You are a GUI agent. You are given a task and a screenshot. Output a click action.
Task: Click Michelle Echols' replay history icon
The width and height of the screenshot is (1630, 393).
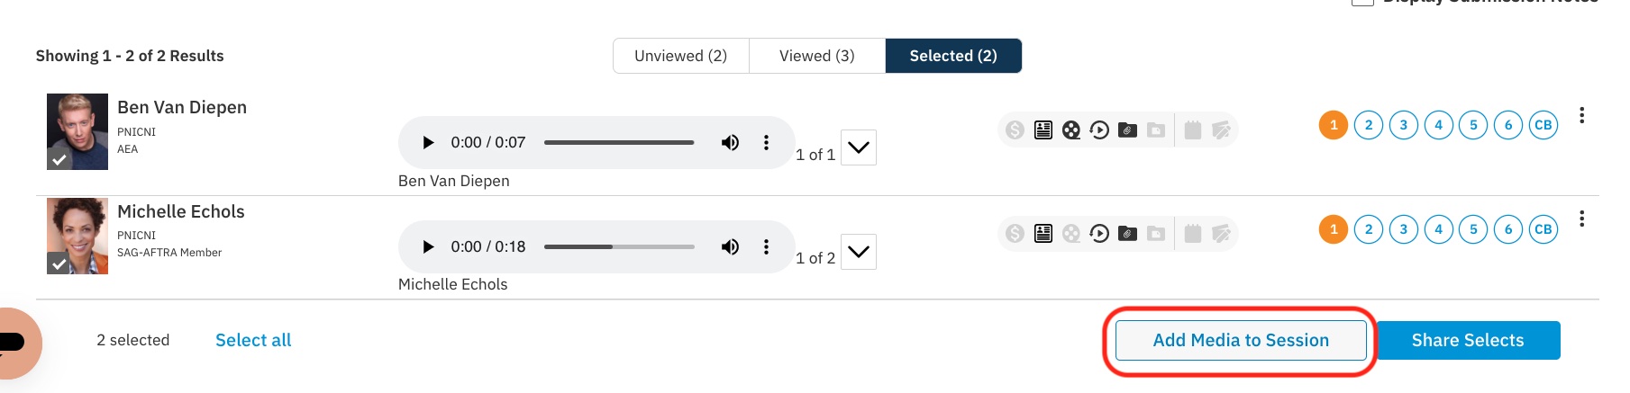(x=1099, y=234)
